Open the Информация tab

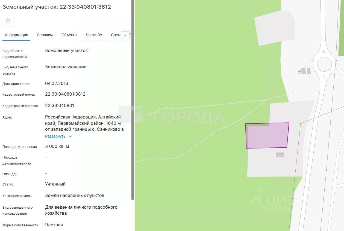click(16, 35)
